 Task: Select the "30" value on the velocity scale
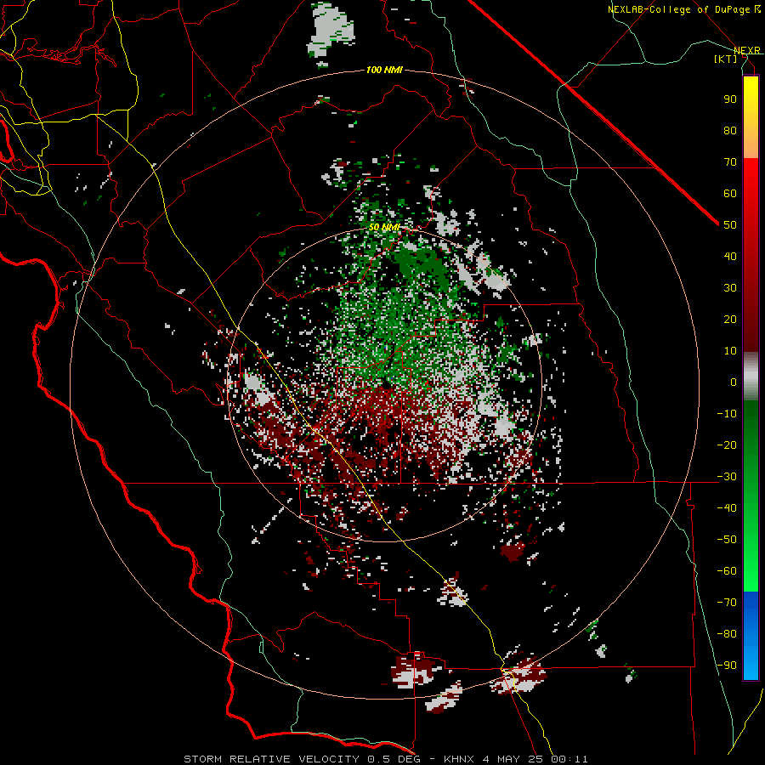(x=730, y=288)
